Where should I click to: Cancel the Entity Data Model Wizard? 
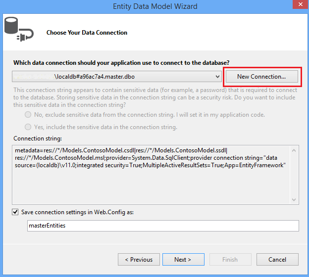277,259
